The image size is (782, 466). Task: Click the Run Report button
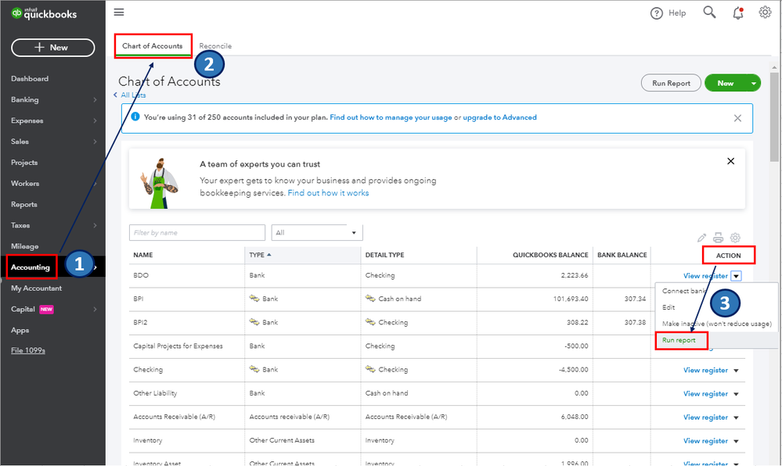(671, 83)
